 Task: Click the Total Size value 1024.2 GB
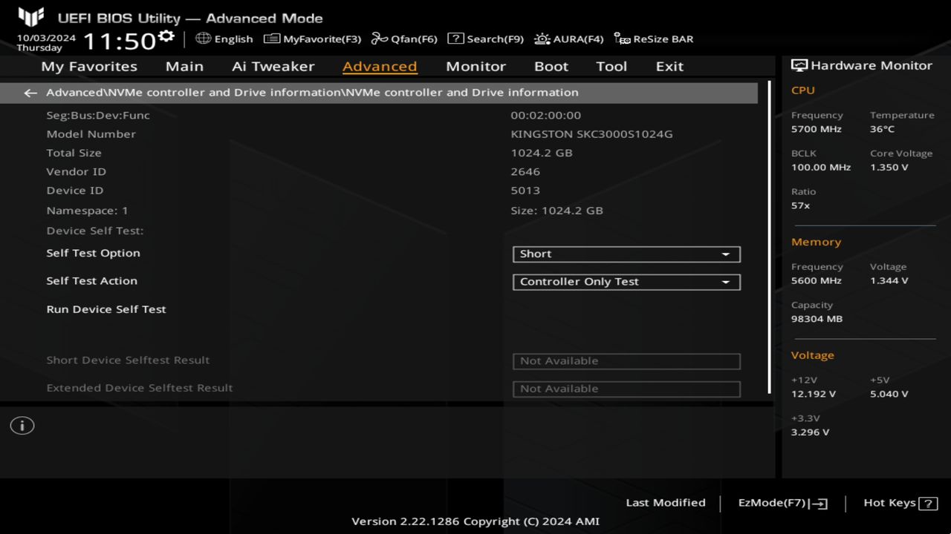542,153
